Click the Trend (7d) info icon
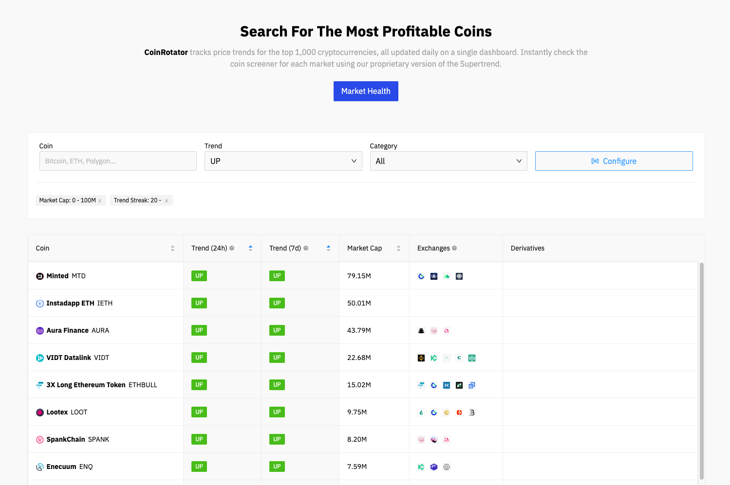This screenshot has height=485, width=730. [x=306, y=248]
